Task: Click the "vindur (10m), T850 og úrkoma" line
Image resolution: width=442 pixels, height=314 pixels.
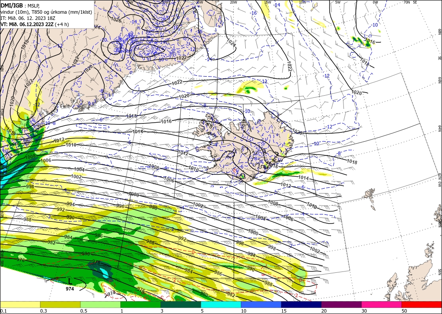Action: 46,12
